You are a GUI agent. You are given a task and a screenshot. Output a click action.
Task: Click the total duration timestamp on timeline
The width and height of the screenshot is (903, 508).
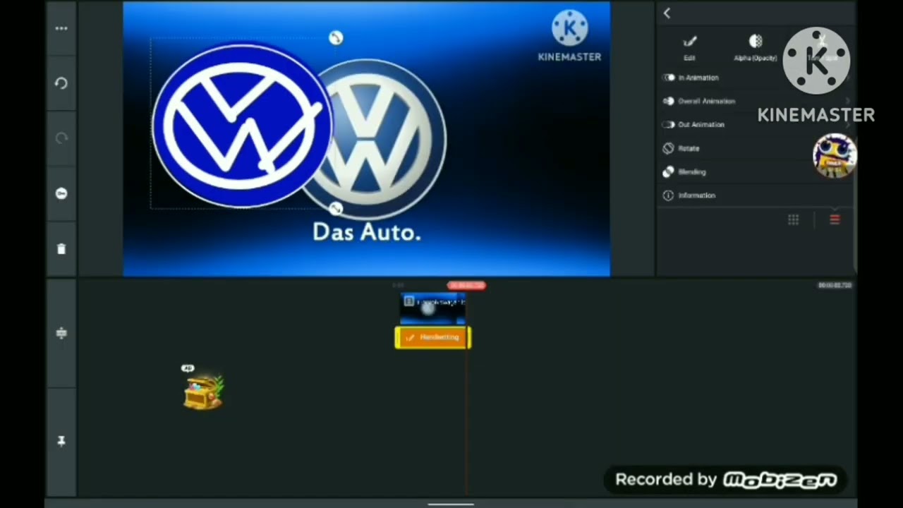click(x=835, y=285)
